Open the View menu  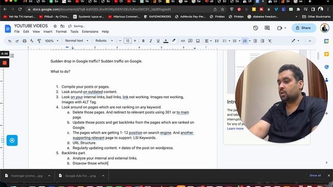tap(36, 32)
